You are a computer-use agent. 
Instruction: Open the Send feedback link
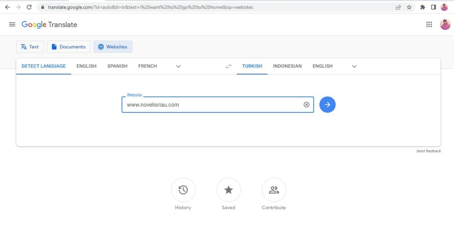(429, 151)
